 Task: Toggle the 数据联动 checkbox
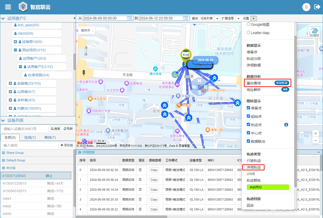pyautogui.click(x=248, y=141)
